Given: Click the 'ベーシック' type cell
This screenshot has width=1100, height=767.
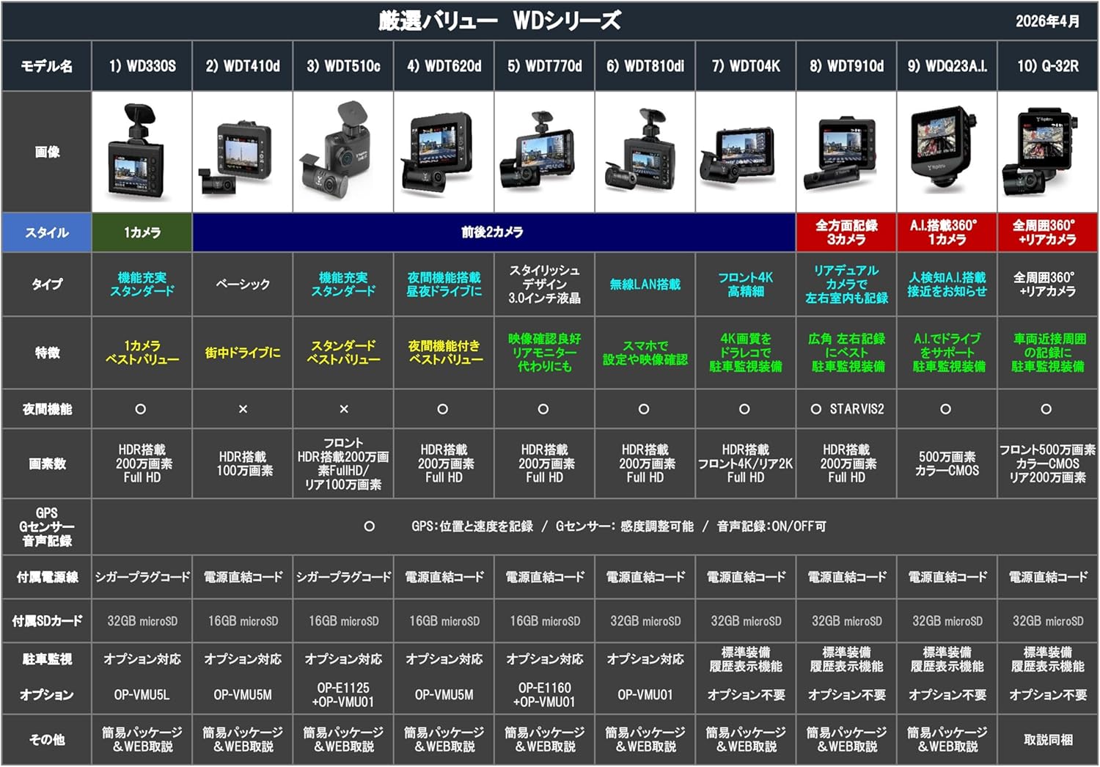Looking at the screenshot, I should [x=243, y=285].
